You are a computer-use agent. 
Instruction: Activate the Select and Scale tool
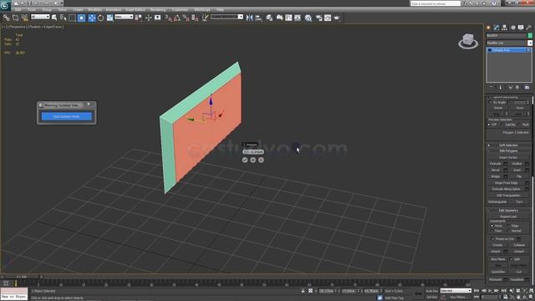(x=110, y=18)
